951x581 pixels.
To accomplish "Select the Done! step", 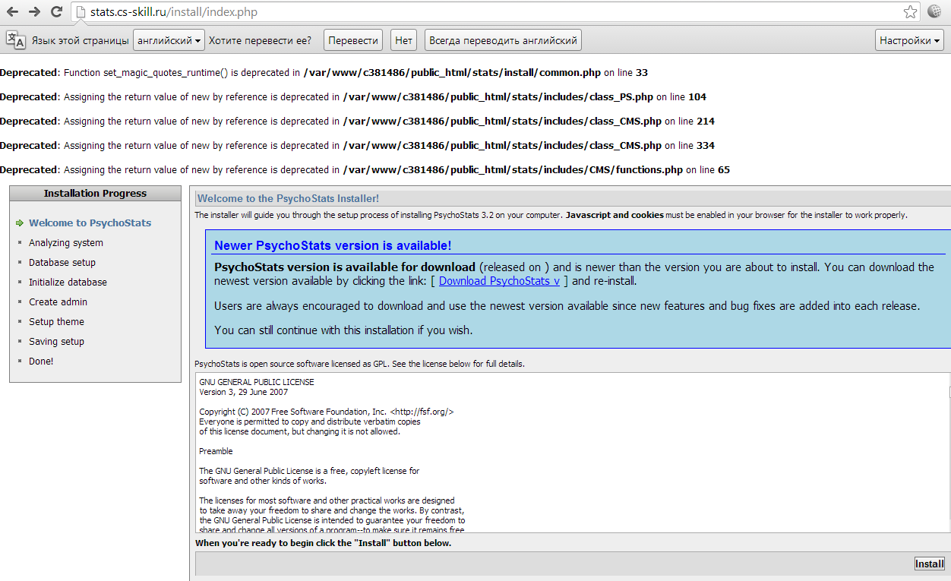I will point(41,362).
